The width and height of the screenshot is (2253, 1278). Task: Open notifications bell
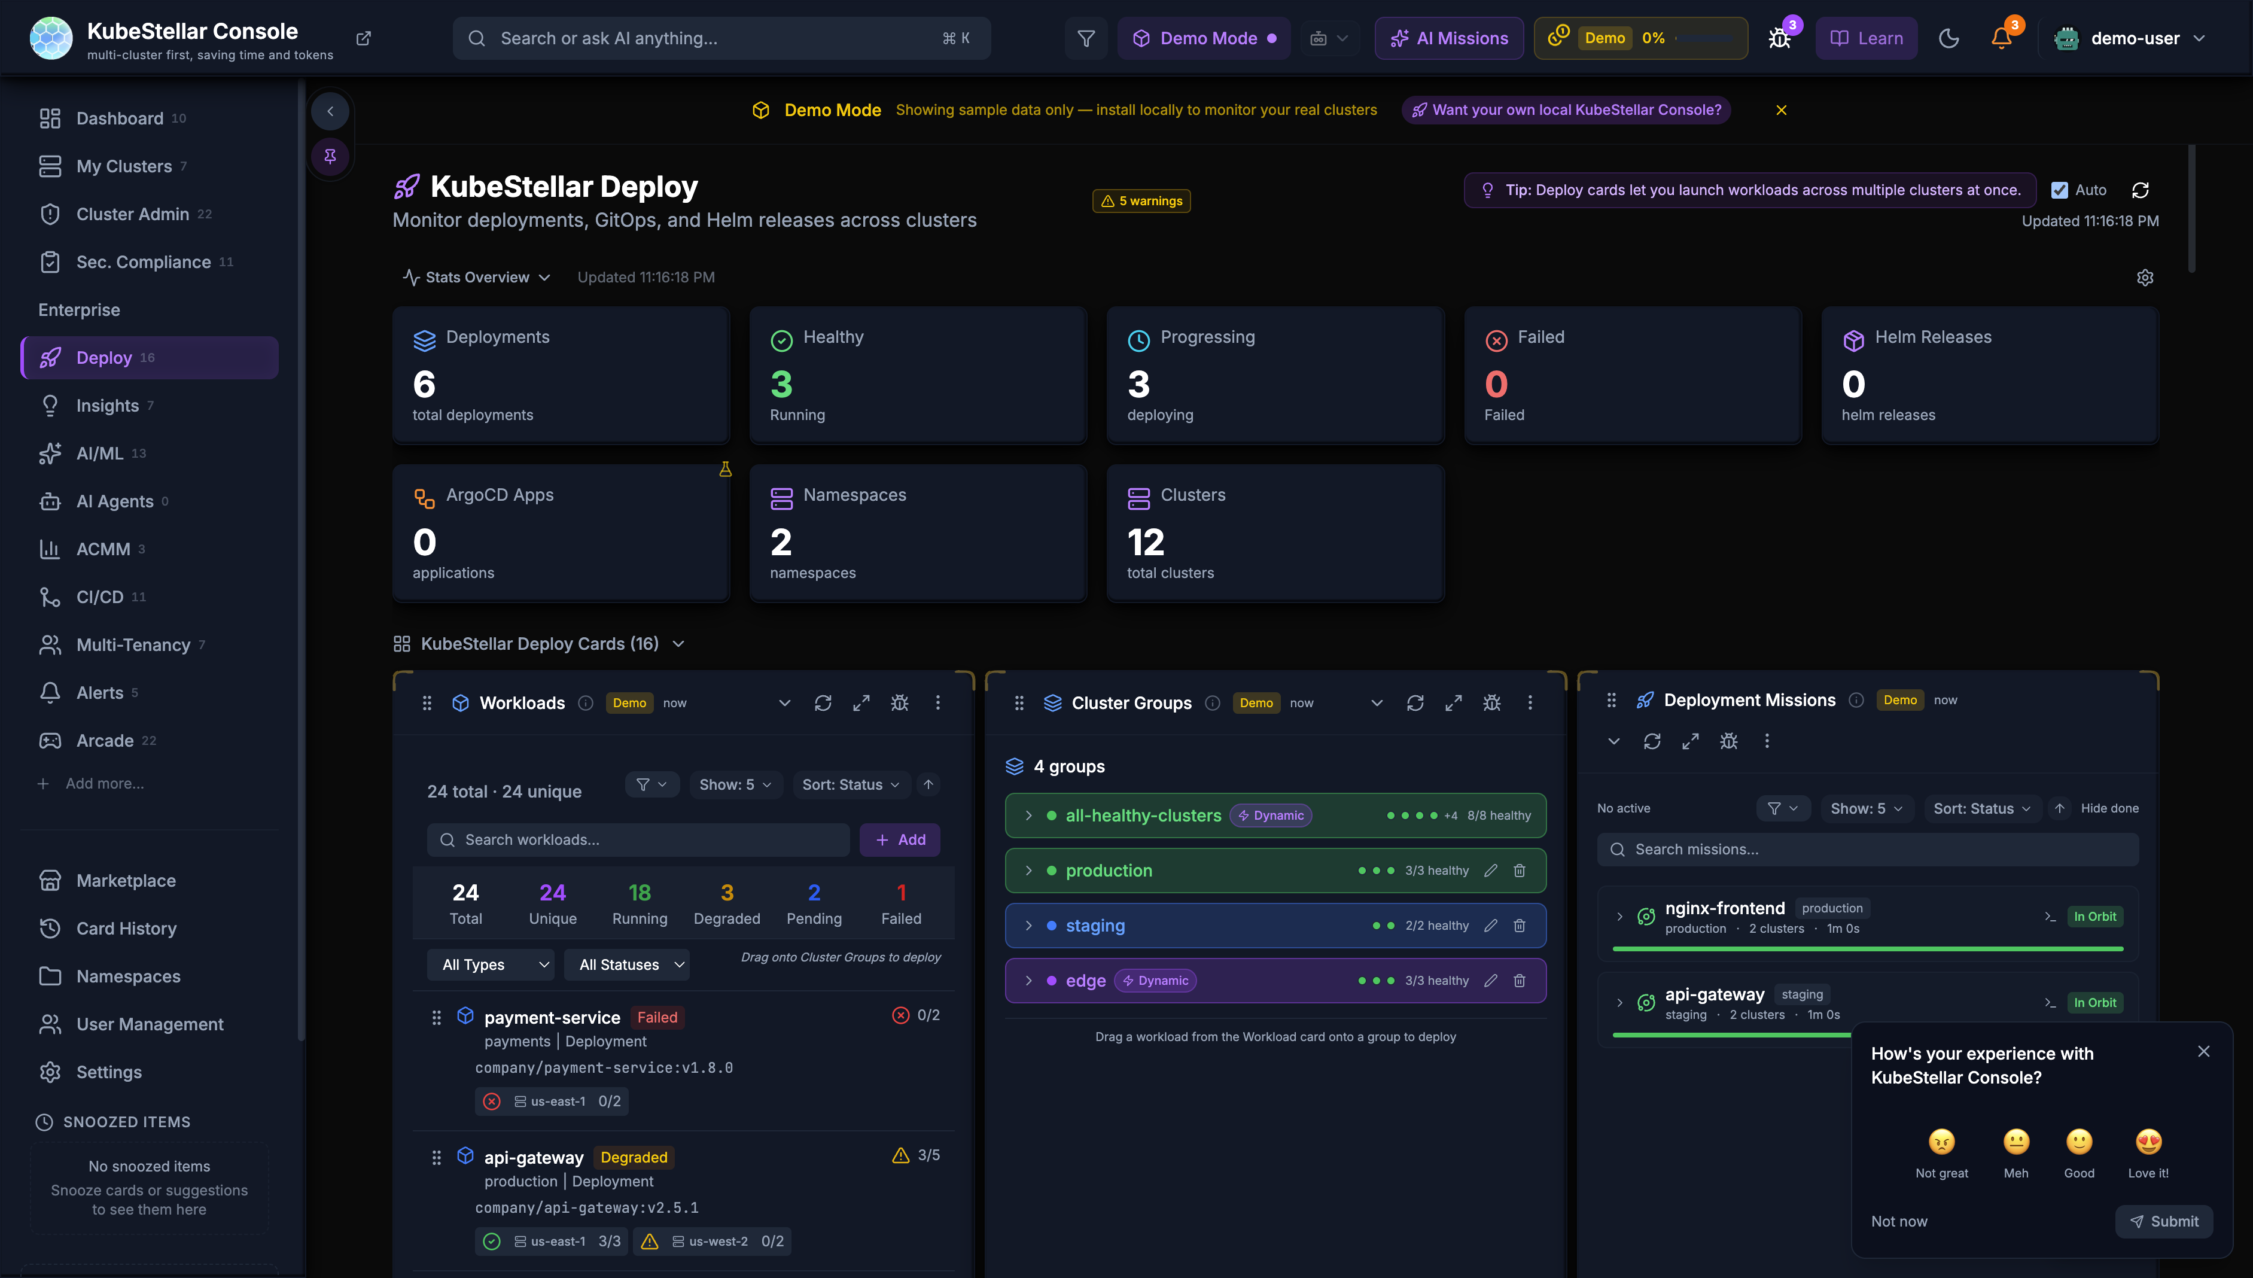2001,38
